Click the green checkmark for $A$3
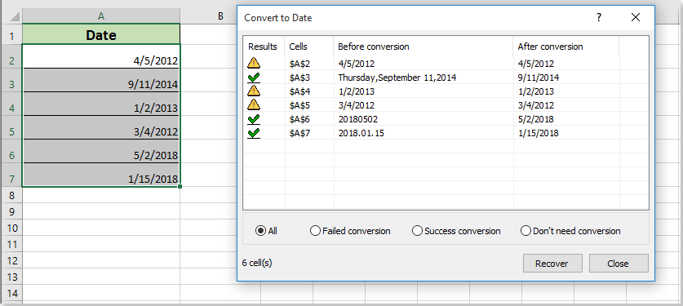The image size is (683, 306). coord(254,78)
